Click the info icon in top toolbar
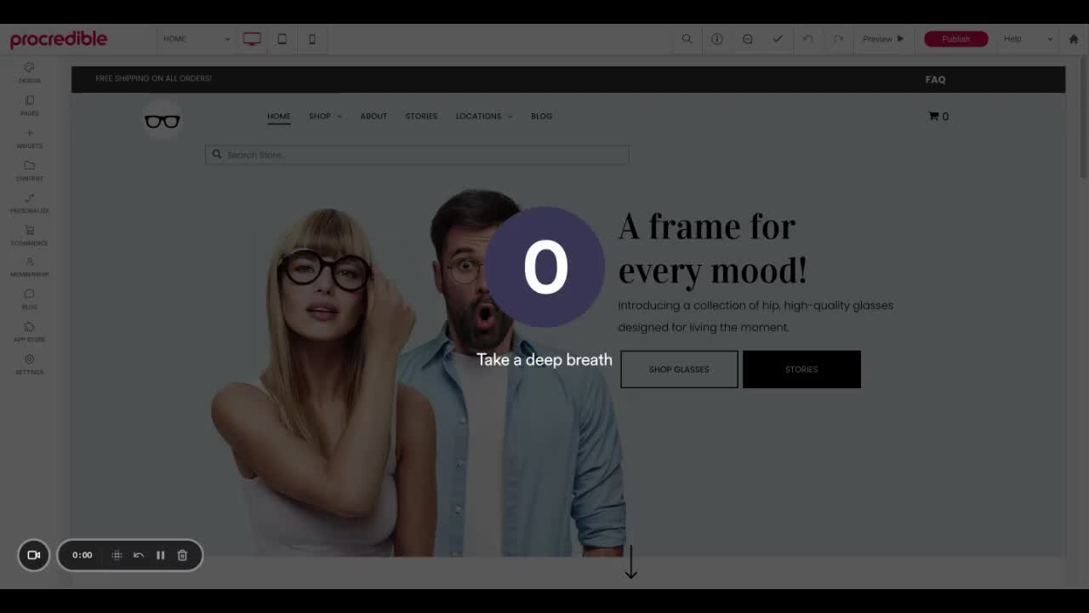This screenshot has width=1089, height=613. pyautogui.click(x=717, y=39)
